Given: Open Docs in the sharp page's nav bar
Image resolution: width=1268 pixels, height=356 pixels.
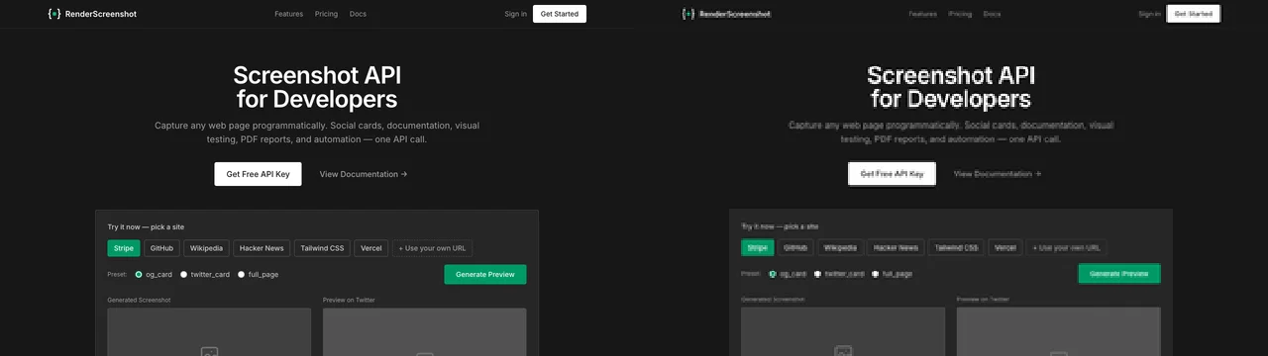Looking at the screenshot, I should coord(358,14).
